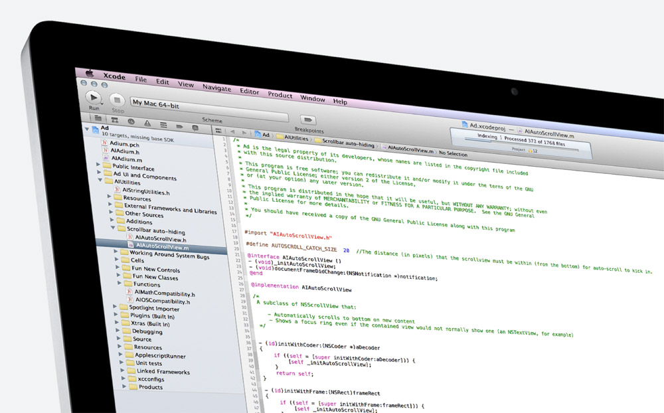Open the Log navigator speech bubble icon
Image resolution: width=664 pixels, height=413 pixels.
[x=195, y=126]
